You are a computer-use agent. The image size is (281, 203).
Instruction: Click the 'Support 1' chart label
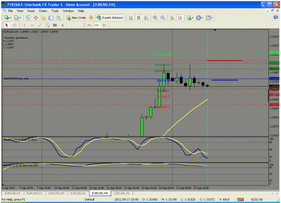point(163,91)
